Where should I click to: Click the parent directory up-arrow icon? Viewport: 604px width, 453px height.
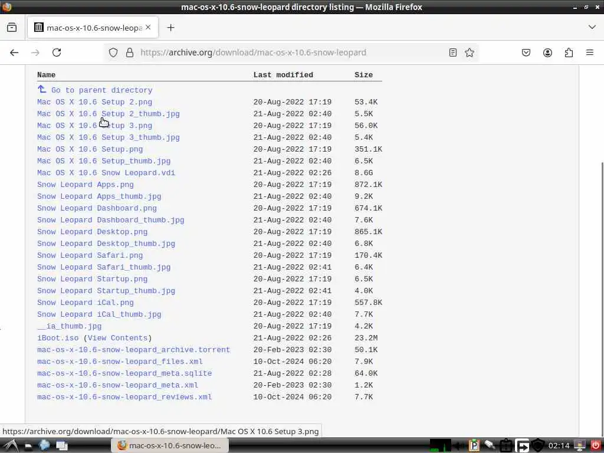click(42, 90)
